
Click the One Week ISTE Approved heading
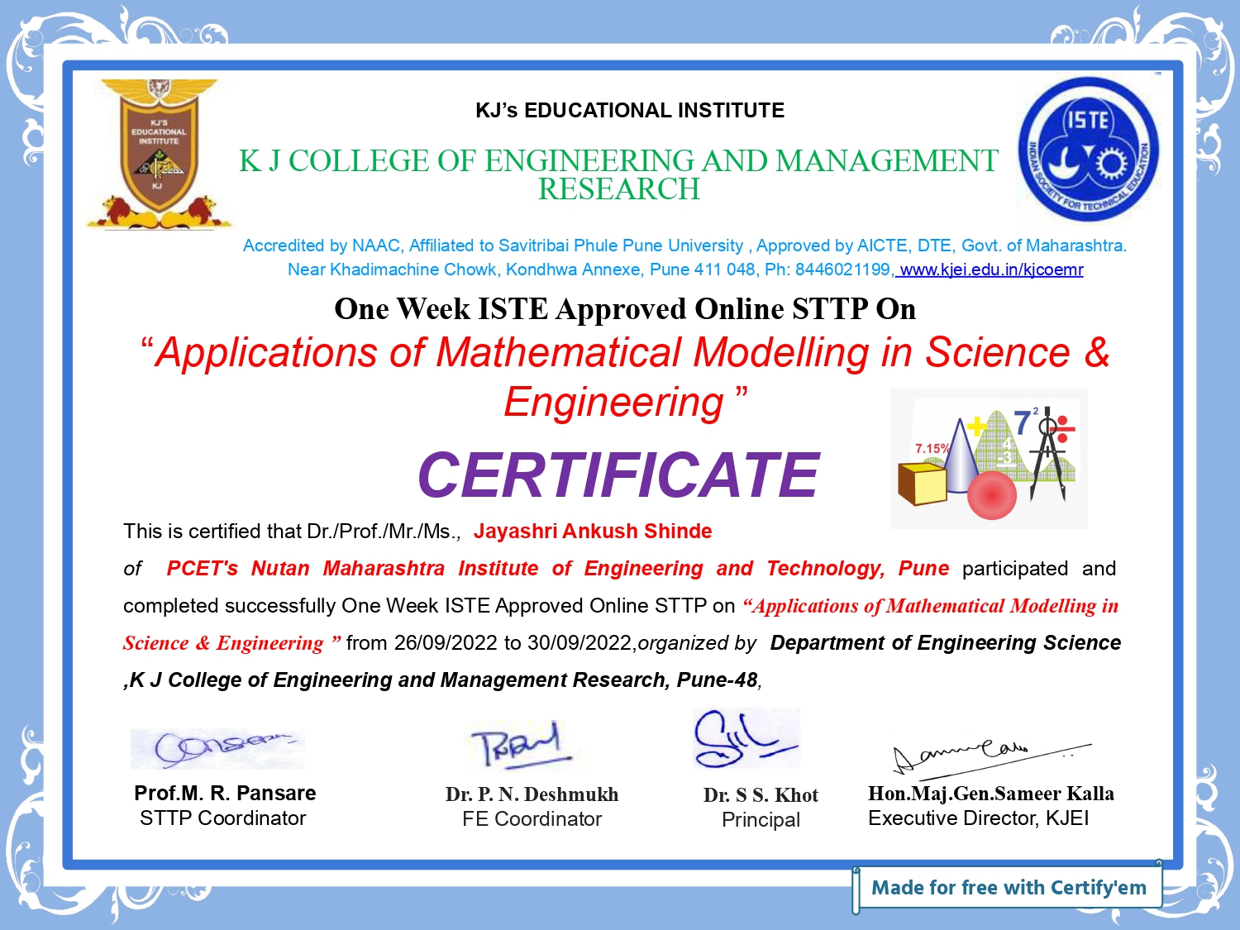(625, 309)
